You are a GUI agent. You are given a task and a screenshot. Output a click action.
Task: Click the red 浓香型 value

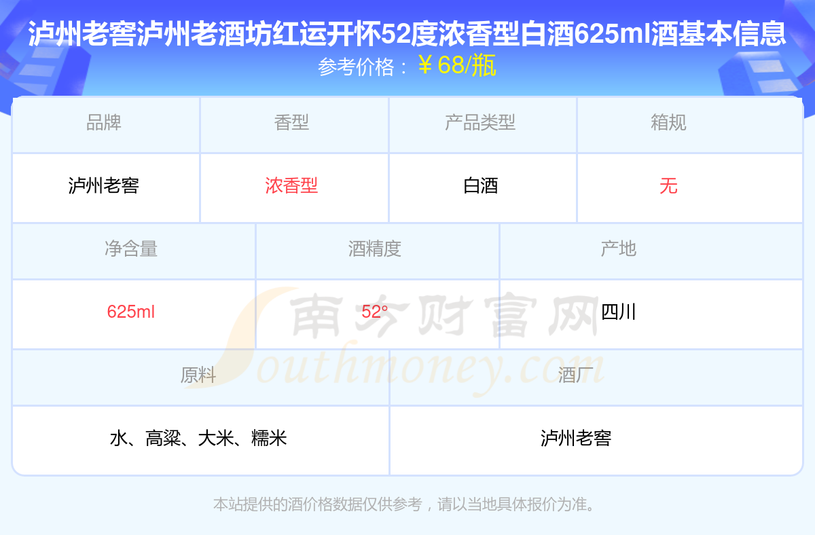tap(291, 186)
